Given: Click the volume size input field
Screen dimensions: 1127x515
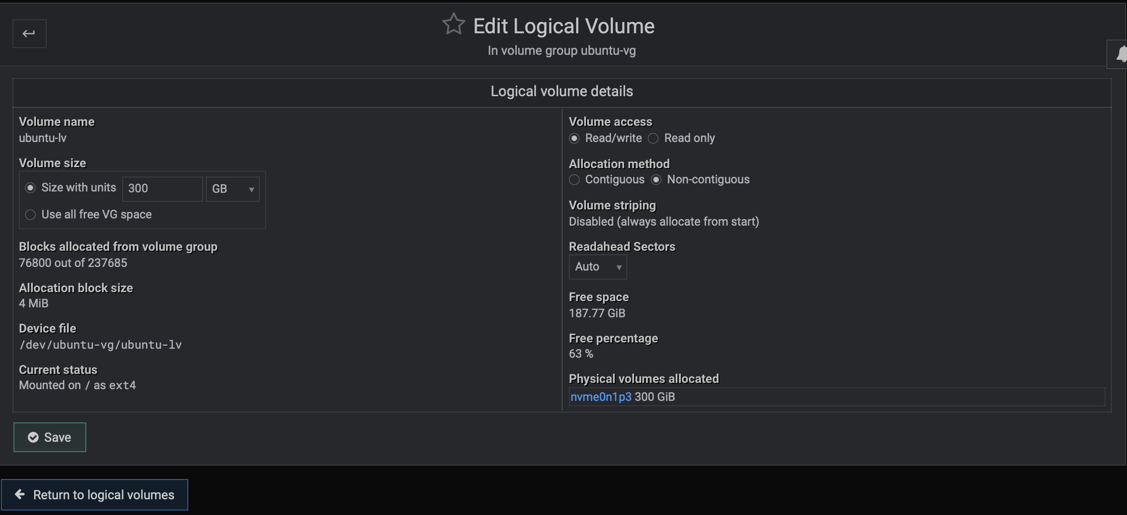Looking at the screenshot, I should click(x=162, y=189).
